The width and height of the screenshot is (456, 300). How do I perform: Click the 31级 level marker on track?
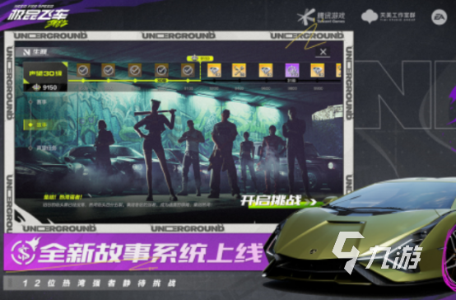[x=291, y=81]
